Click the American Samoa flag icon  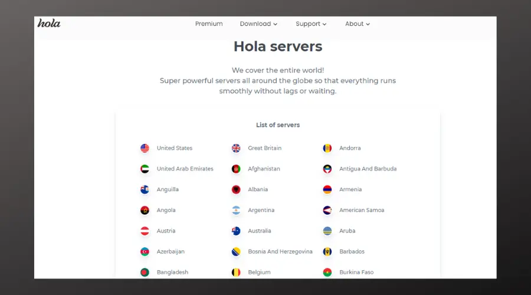click(327, 210)
